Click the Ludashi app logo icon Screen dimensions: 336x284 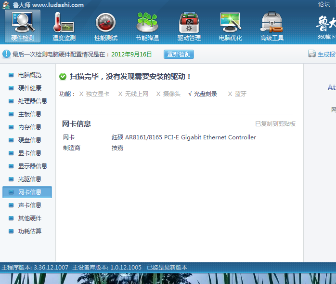point(6,5)
